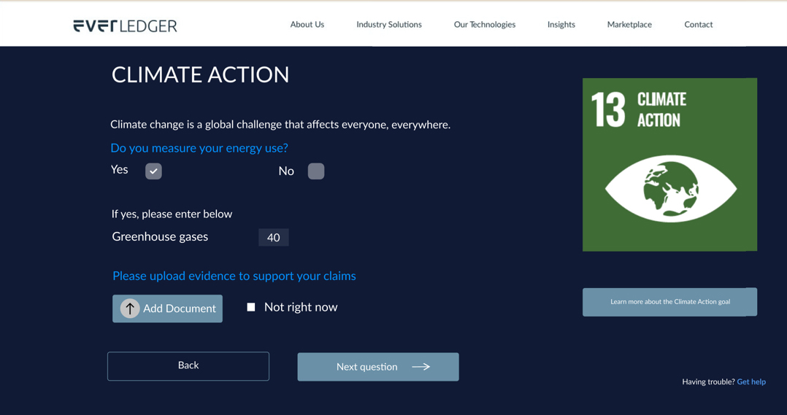Image resolution: width=787 pixels, height=415 pixels.
Task: Open Industry Solutions menu item
Action: pos(389,25)
